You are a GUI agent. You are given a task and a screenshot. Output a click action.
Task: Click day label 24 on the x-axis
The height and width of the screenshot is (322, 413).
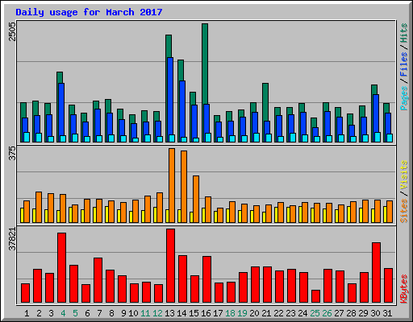[x=302, y=313]
